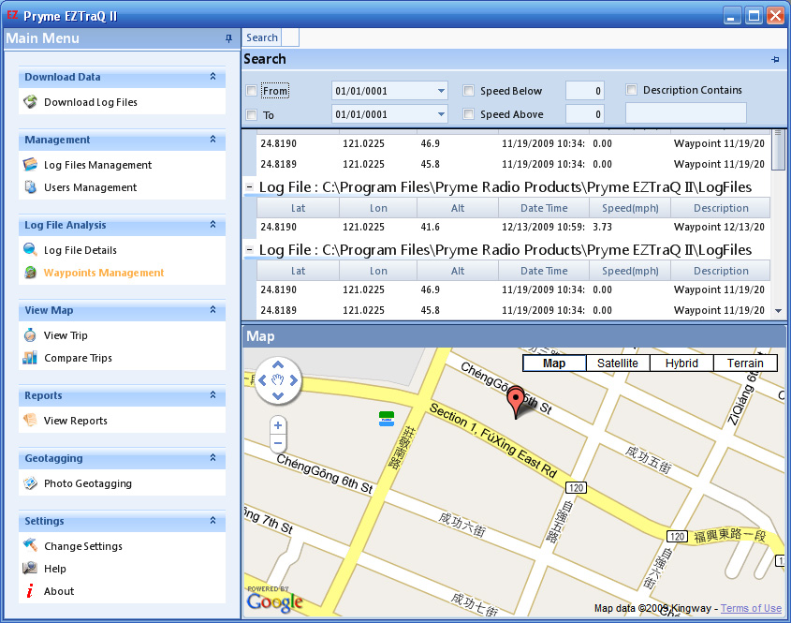Click the Users Management icon
The width and height of the screenshot is (791, 623).
(x=30, y=187)
